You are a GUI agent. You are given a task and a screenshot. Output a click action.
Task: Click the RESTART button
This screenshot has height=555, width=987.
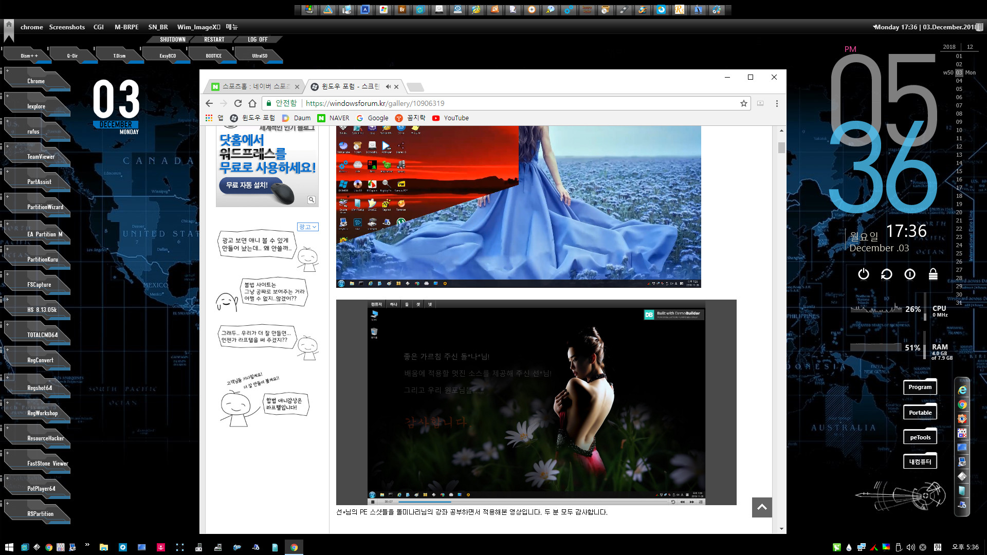coord(214,40)
